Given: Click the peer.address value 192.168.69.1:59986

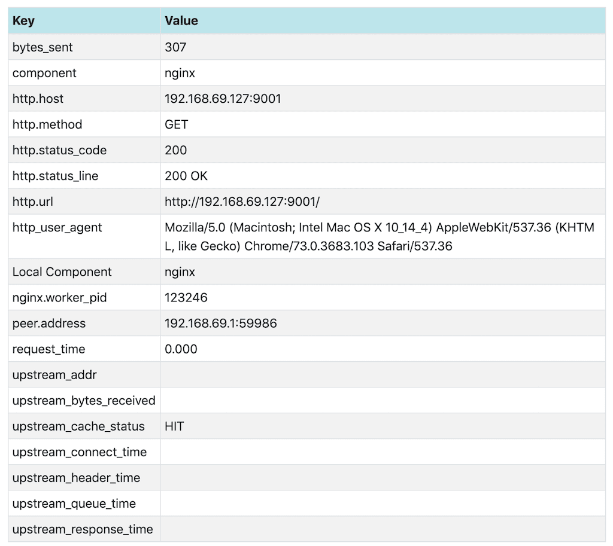Looking at the screenshot, I should [x=220, y=324].
